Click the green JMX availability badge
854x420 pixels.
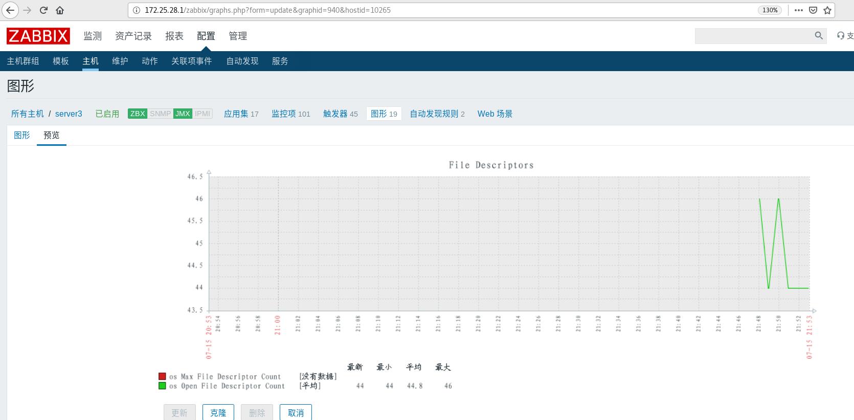183,114
